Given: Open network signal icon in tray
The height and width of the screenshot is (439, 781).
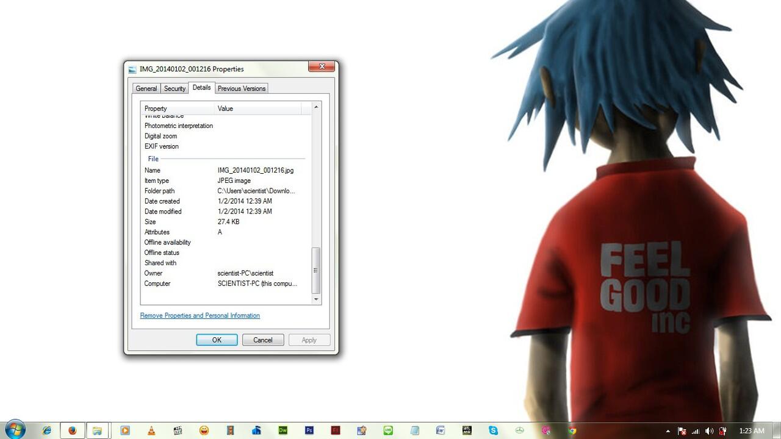Looking at the screenshot, I should [x=696, y=431].
